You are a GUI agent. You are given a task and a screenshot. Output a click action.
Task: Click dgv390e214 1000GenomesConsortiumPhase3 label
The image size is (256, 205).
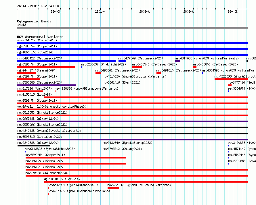coord(52,107)
